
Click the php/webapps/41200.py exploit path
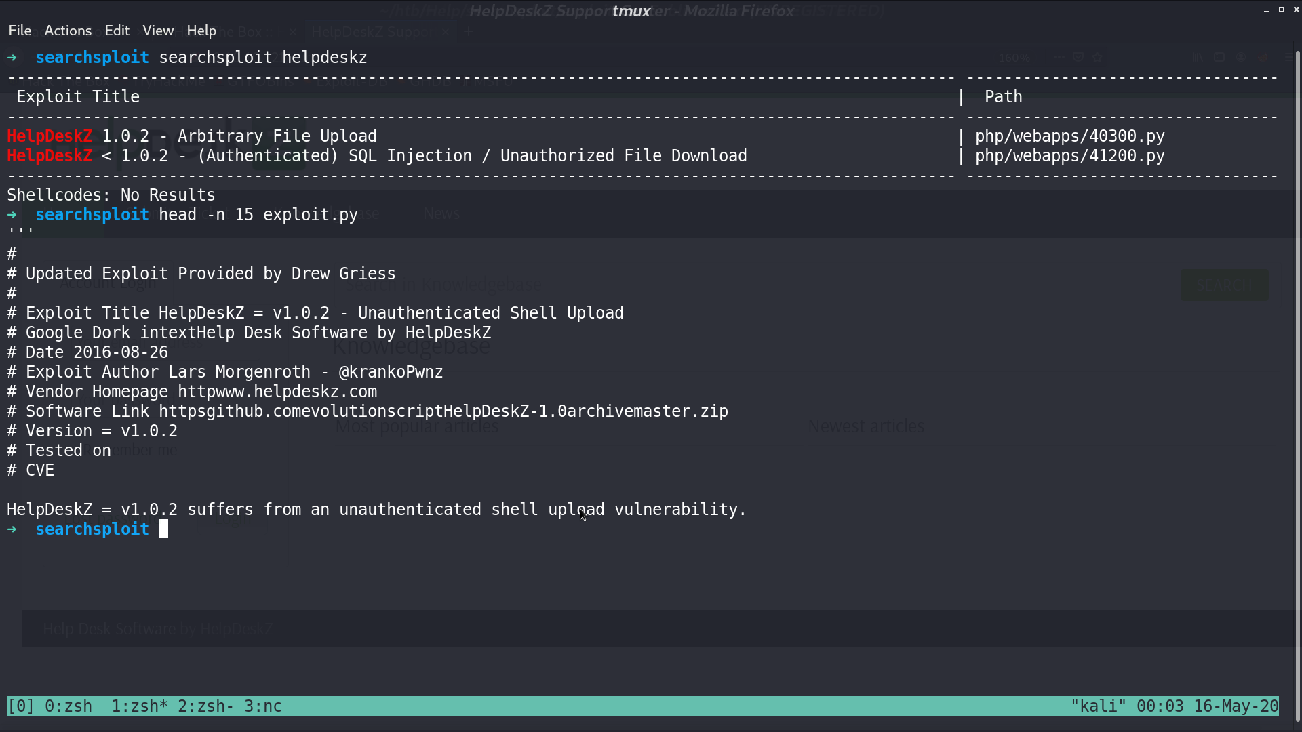(x=1069, y=156)
